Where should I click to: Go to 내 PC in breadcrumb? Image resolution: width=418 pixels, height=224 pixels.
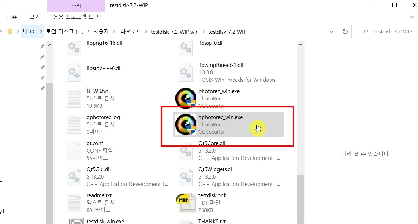[30, 32]
